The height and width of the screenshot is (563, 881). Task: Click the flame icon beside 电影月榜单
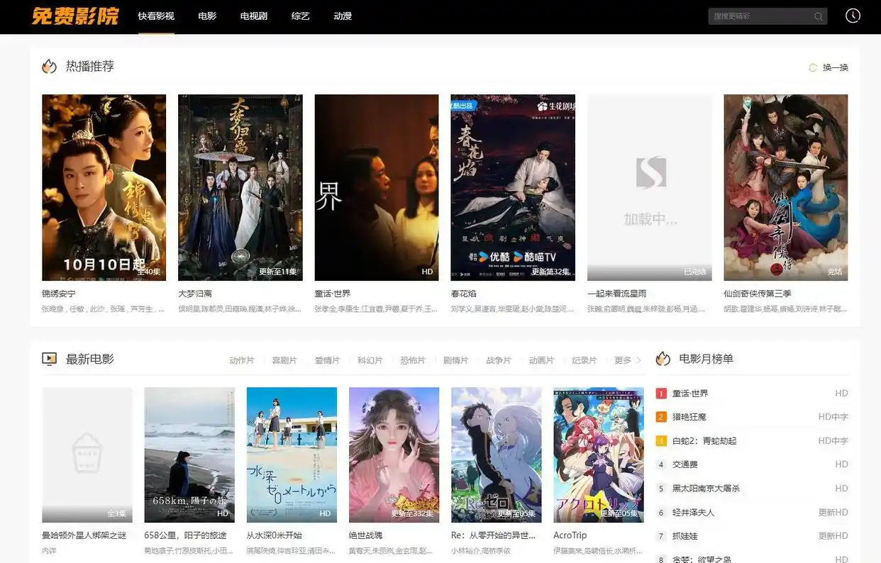pos(663,359)
